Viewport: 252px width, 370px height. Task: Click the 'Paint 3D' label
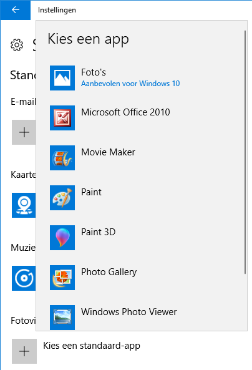click(98, 232)
